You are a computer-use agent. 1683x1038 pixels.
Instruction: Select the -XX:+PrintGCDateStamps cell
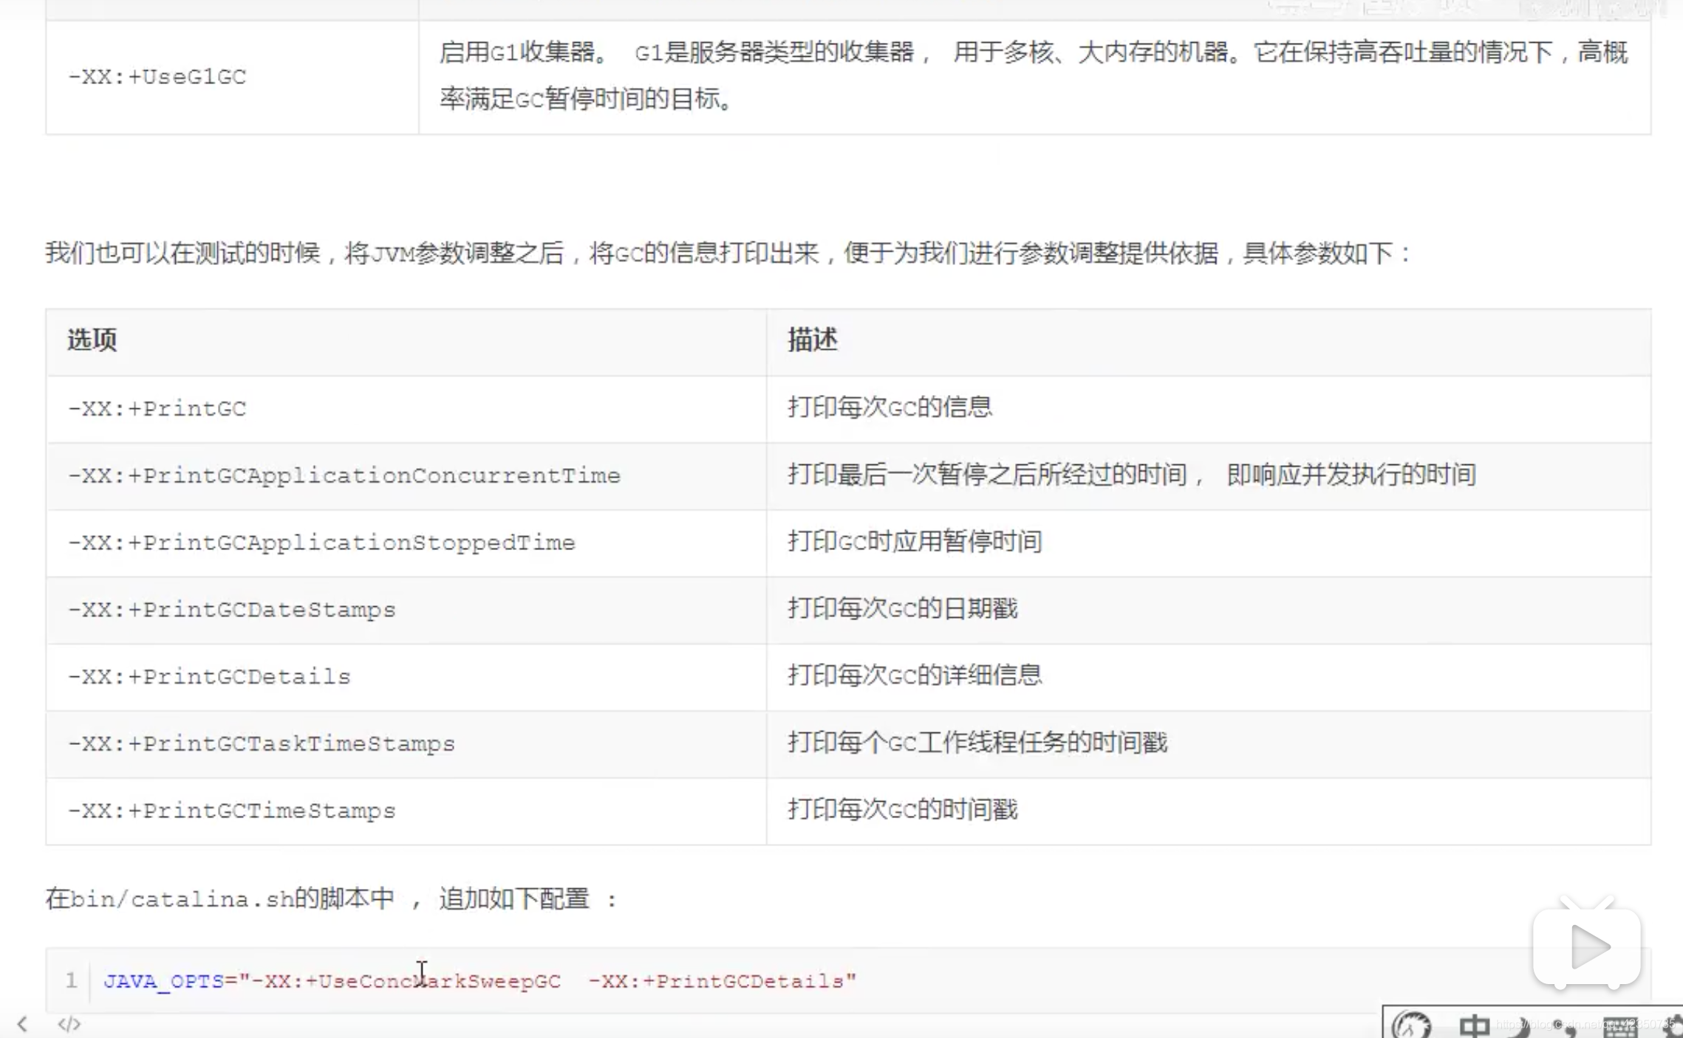(x=406, y=611)
